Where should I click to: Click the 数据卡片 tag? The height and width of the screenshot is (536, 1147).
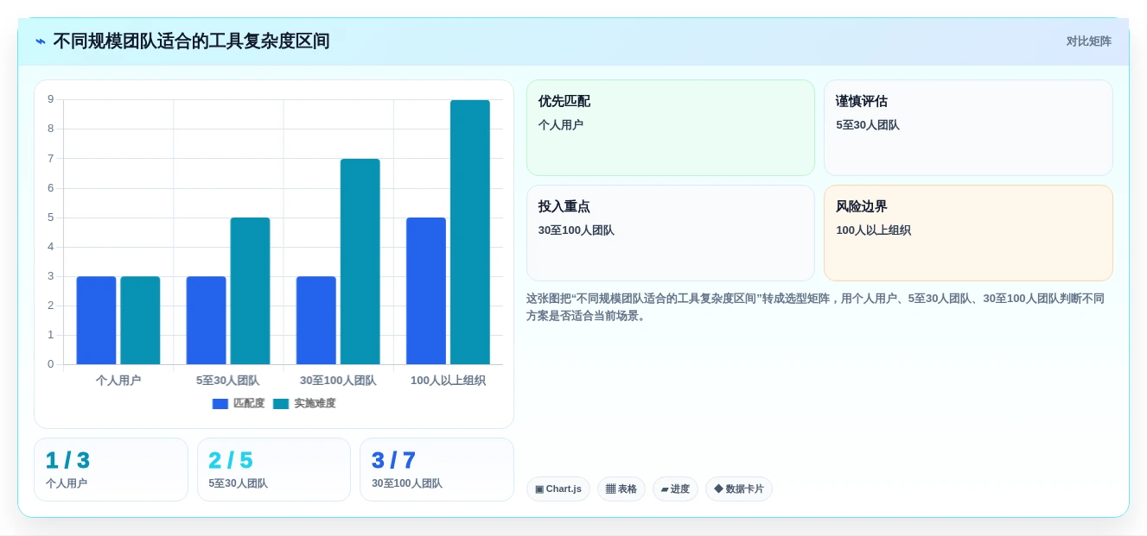click(x=739, y=489)
